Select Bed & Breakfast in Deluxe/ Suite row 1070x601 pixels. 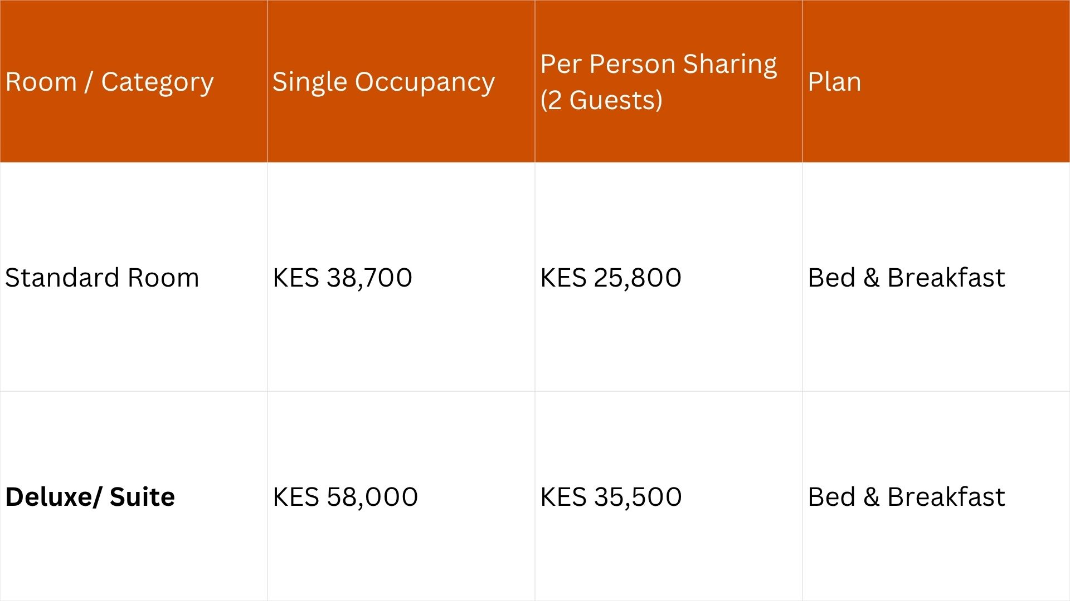tap(906, 496)
